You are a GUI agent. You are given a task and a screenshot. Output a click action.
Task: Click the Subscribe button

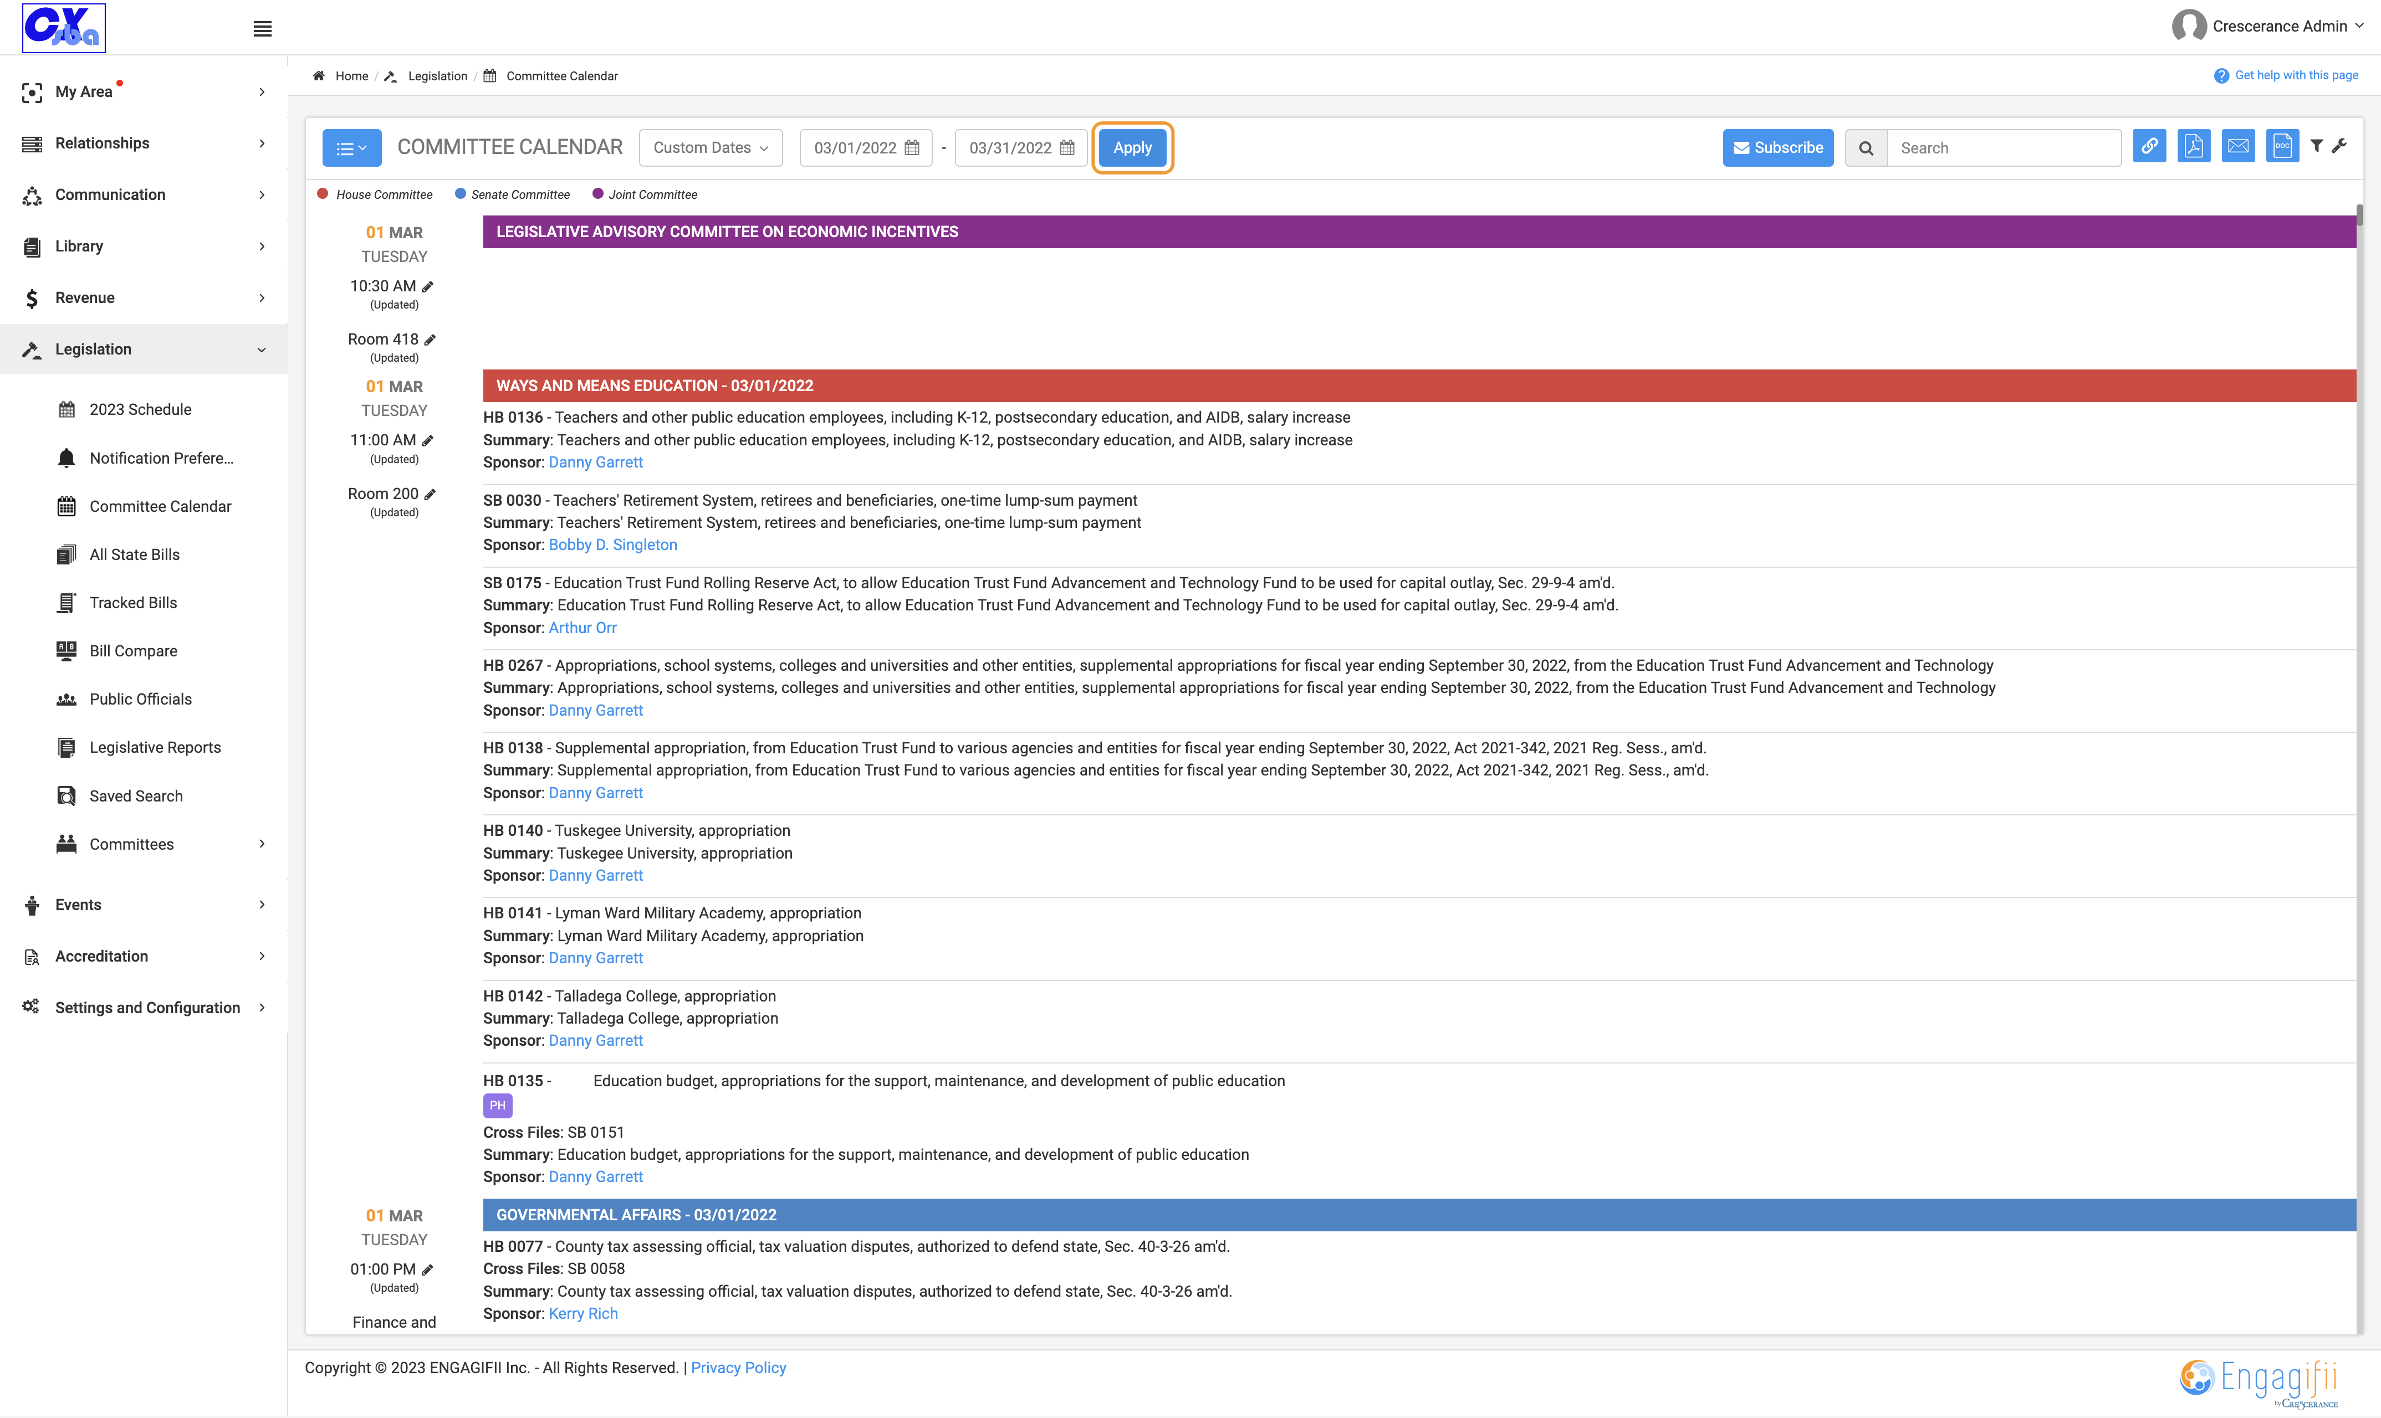(1778, 148)
